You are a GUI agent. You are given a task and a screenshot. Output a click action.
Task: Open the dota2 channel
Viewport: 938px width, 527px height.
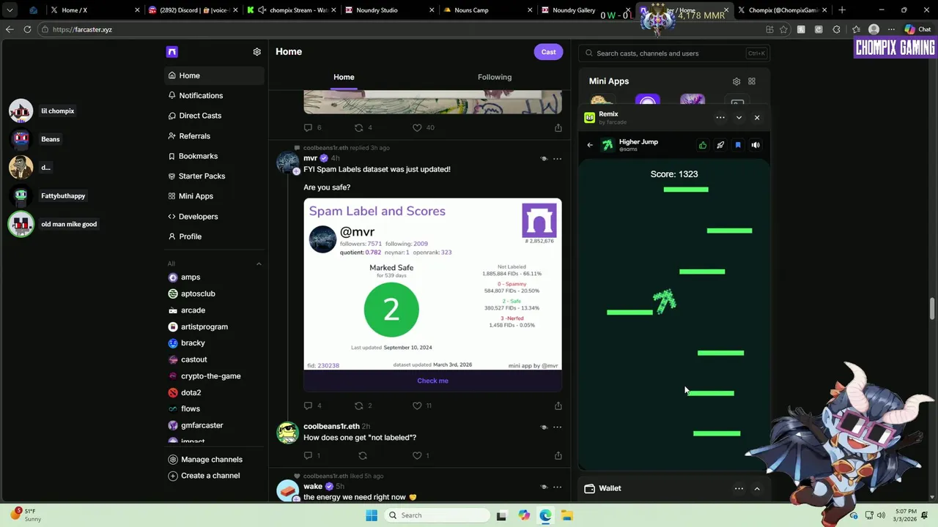(191, 393)
